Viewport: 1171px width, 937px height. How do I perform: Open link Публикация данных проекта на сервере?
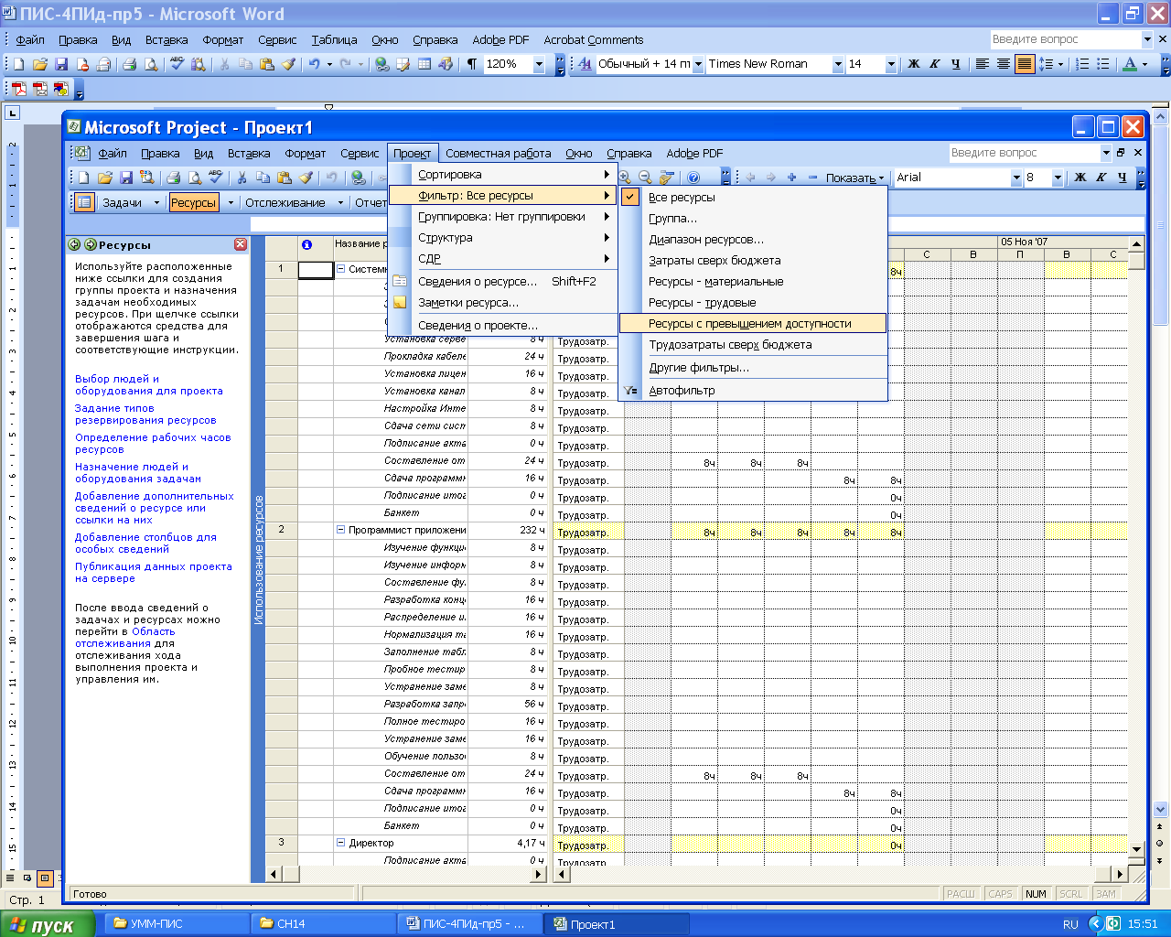click(x=153, y=573)
